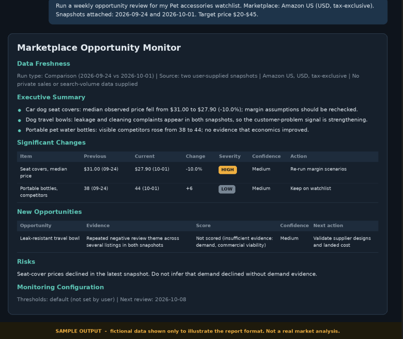The height and width of the screenshot is (339, 403).
Task: Click the 'Repeated negative review theme' evidence cell
Action: 133,242
